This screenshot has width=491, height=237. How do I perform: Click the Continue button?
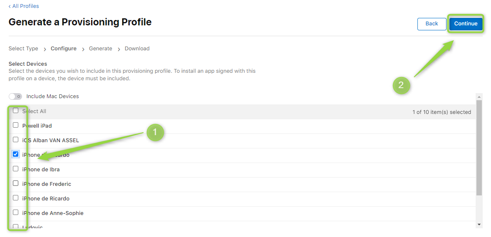pos(466,24)
